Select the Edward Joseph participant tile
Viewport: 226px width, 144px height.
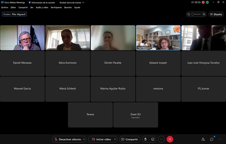[158, 63]
